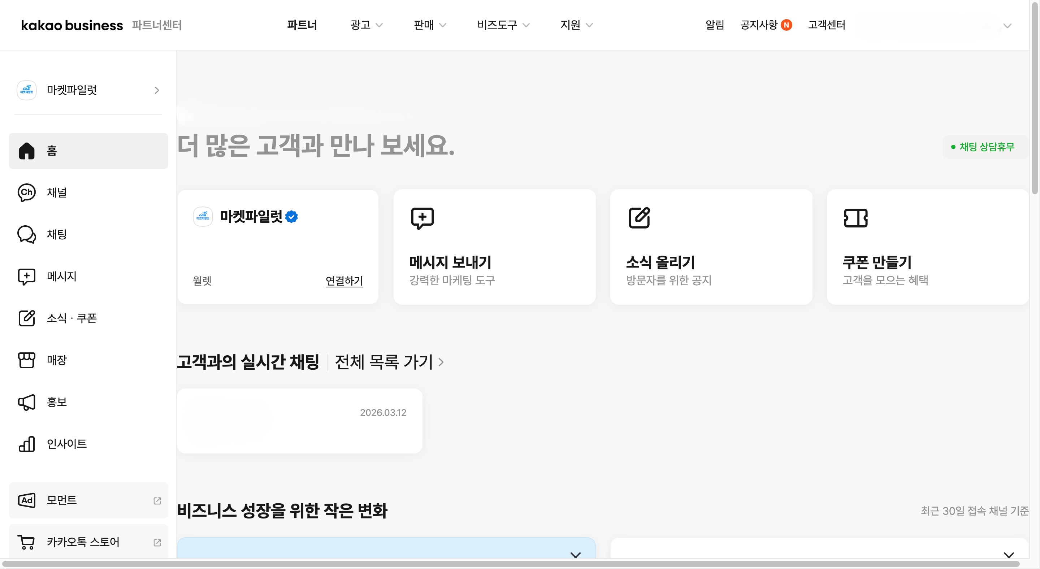The height and width of the screenshot is (569, 1040).
Task: Expand the 마켓파일럿 channel switcher chevron
Action: [x=157, y=90]
